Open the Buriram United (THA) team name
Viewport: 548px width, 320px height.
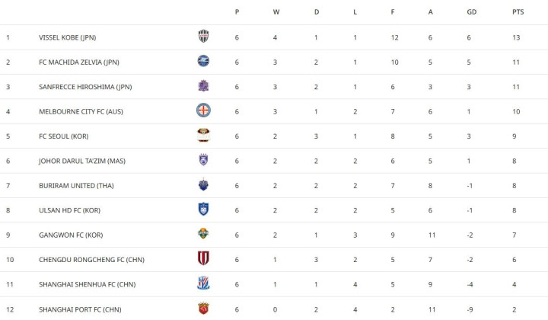coord(75,186)
